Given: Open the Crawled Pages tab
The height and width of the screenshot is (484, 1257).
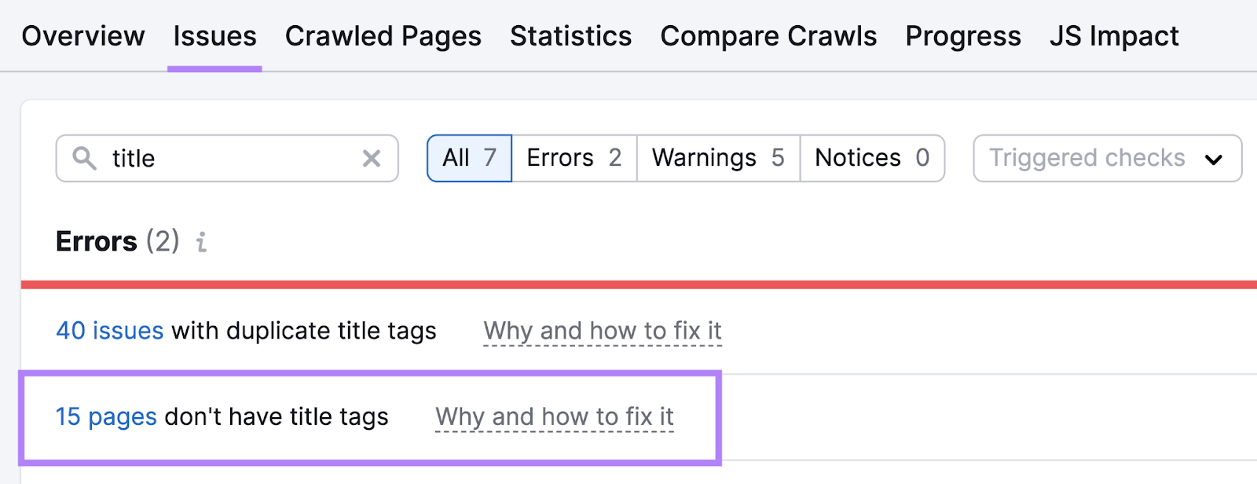Looking at the screenshot, I should click(383, 35).
